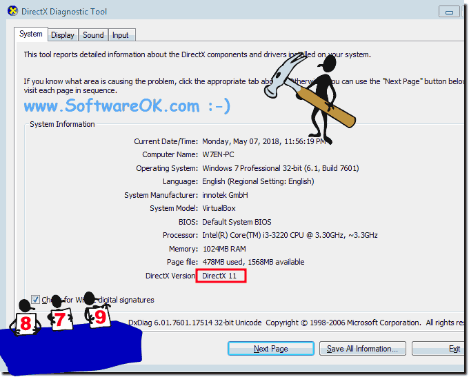
Task: Toggle the WHQL digital signatures checkbox
Action: [35, 299]
